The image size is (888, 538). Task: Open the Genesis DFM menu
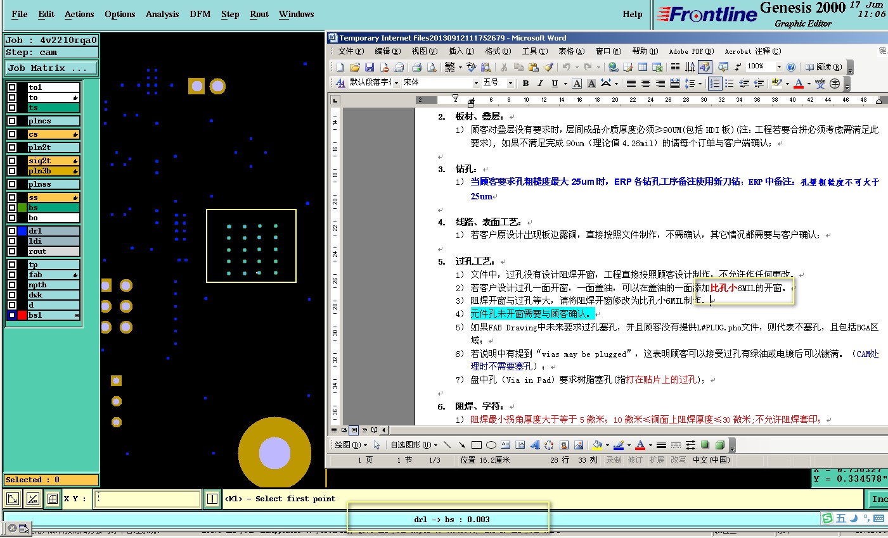point(200,14)
